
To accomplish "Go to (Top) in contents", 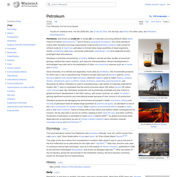I will (10, 25).
